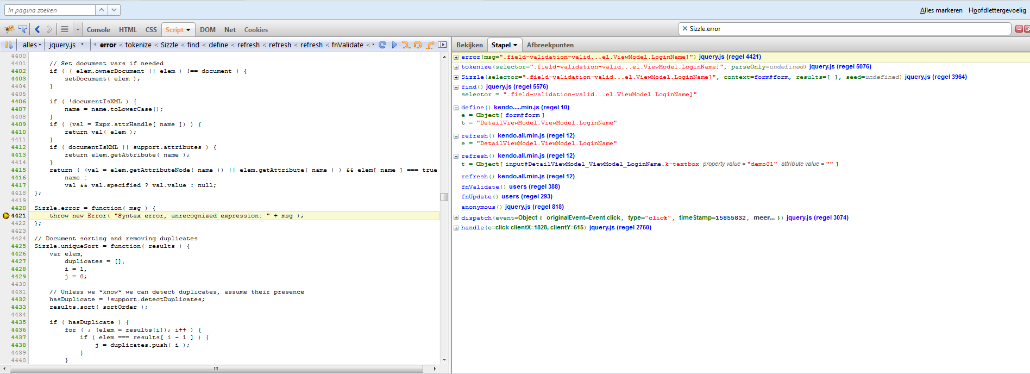Open the Afbreekpunten tab
This screenshot has width=1030, height=374.
click(x=550, y=45)
